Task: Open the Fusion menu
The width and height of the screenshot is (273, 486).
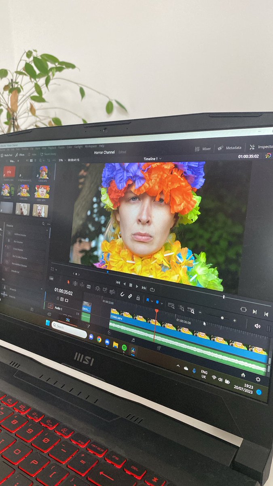Action: pos(61,147)
